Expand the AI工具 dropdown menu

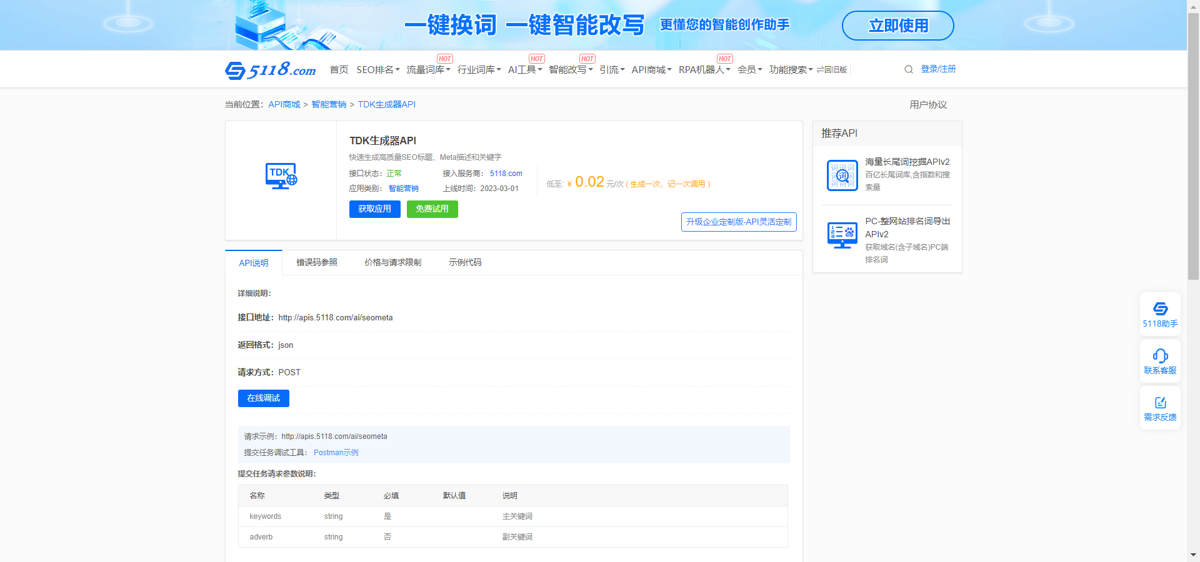pyautogui.click(x=524, y=70)
